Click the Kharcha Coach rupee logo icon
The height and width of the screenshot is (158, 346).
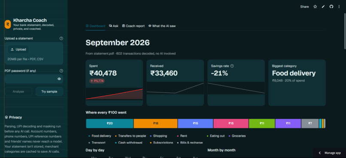click(8, 24)
